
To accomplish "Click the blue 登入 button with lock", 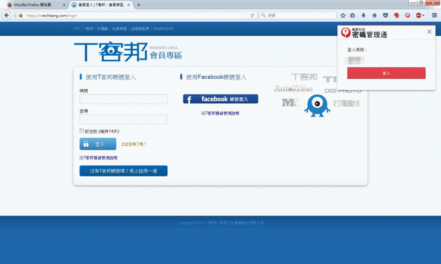I will [98, 144].
